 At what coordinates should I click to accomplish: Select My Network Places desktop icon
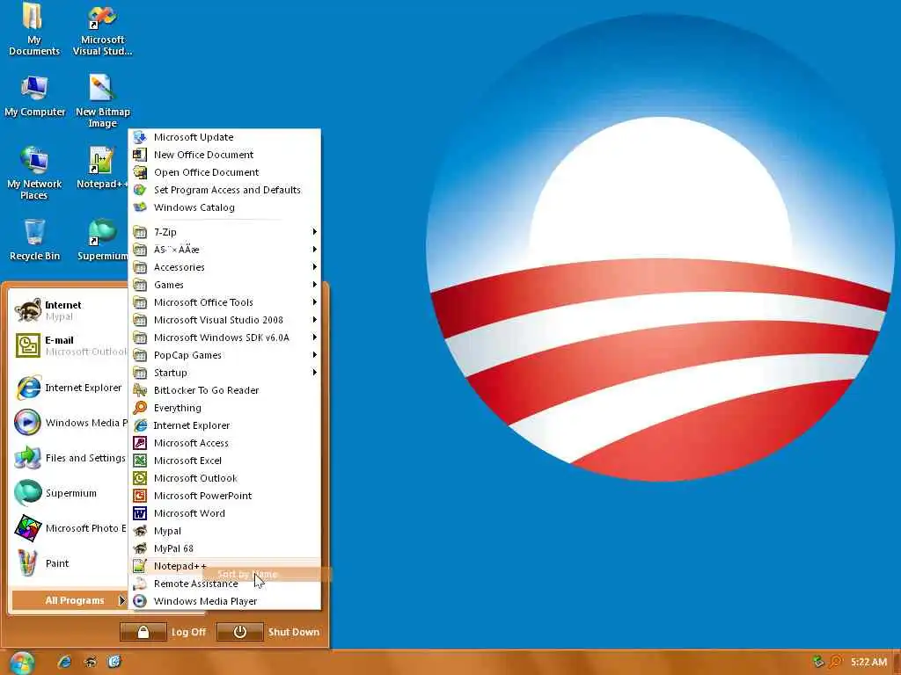click(34, 173)
